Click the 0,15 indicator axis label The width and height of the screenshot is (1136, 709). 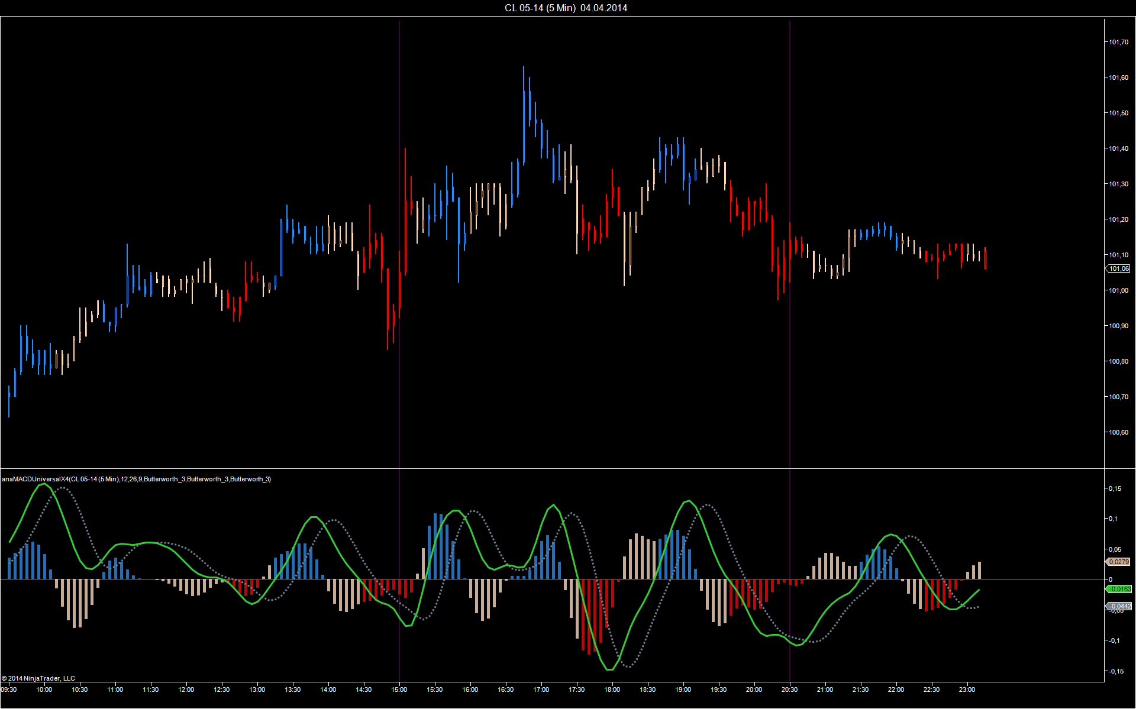click(1115, 488)
